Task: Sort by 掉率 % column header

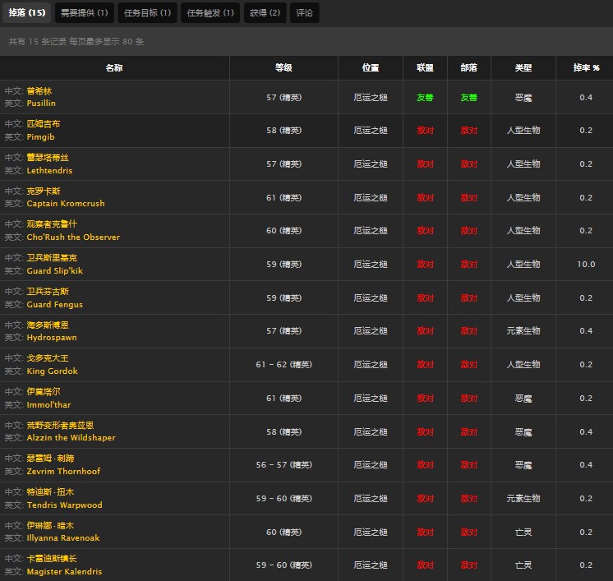Action: click(586, 68)
